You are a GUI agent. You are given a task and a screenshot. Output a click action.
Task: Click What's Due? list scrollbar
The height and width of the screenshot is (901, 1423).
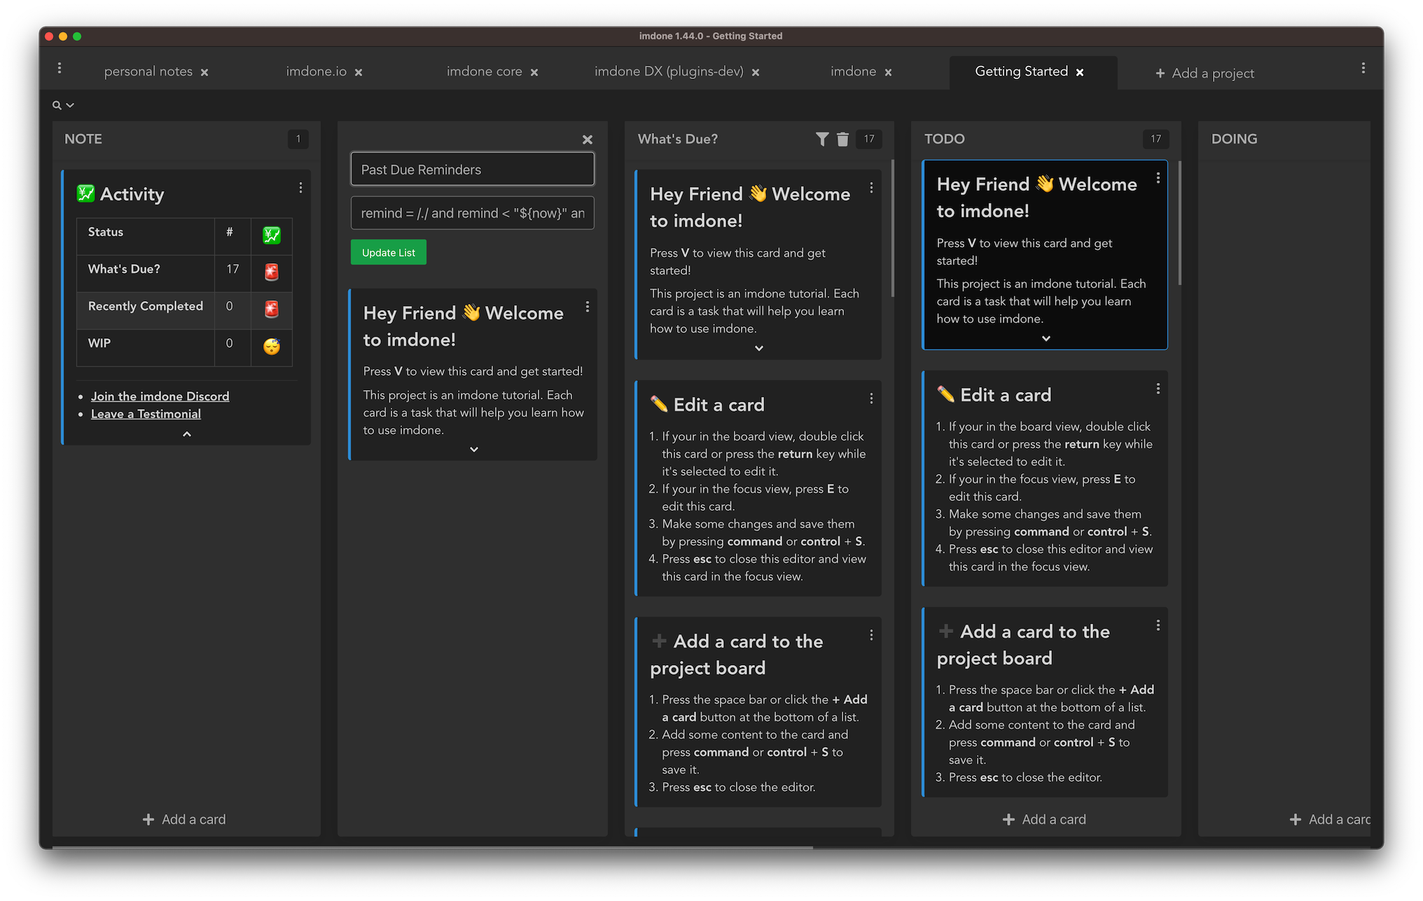892,228
